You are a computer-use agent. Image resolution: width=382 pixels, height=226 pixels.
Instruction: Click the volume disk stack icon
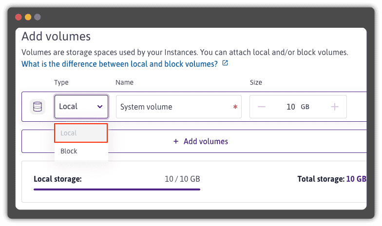(x=38, y=106)
